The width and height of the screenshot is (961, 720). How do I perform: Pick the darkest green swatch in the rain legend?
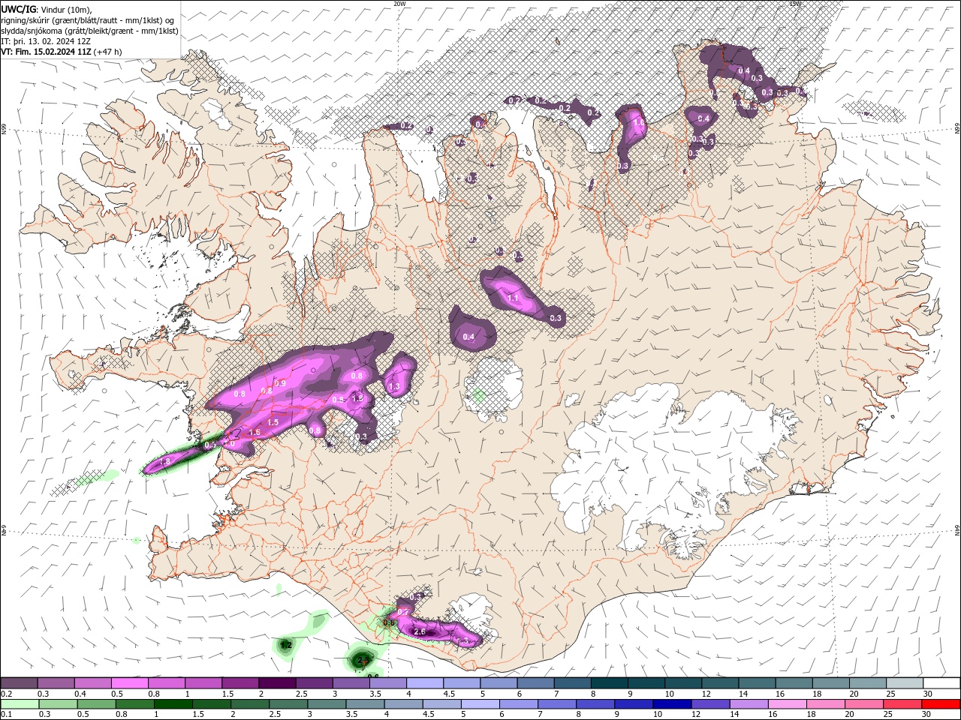(x=172, y=704)
